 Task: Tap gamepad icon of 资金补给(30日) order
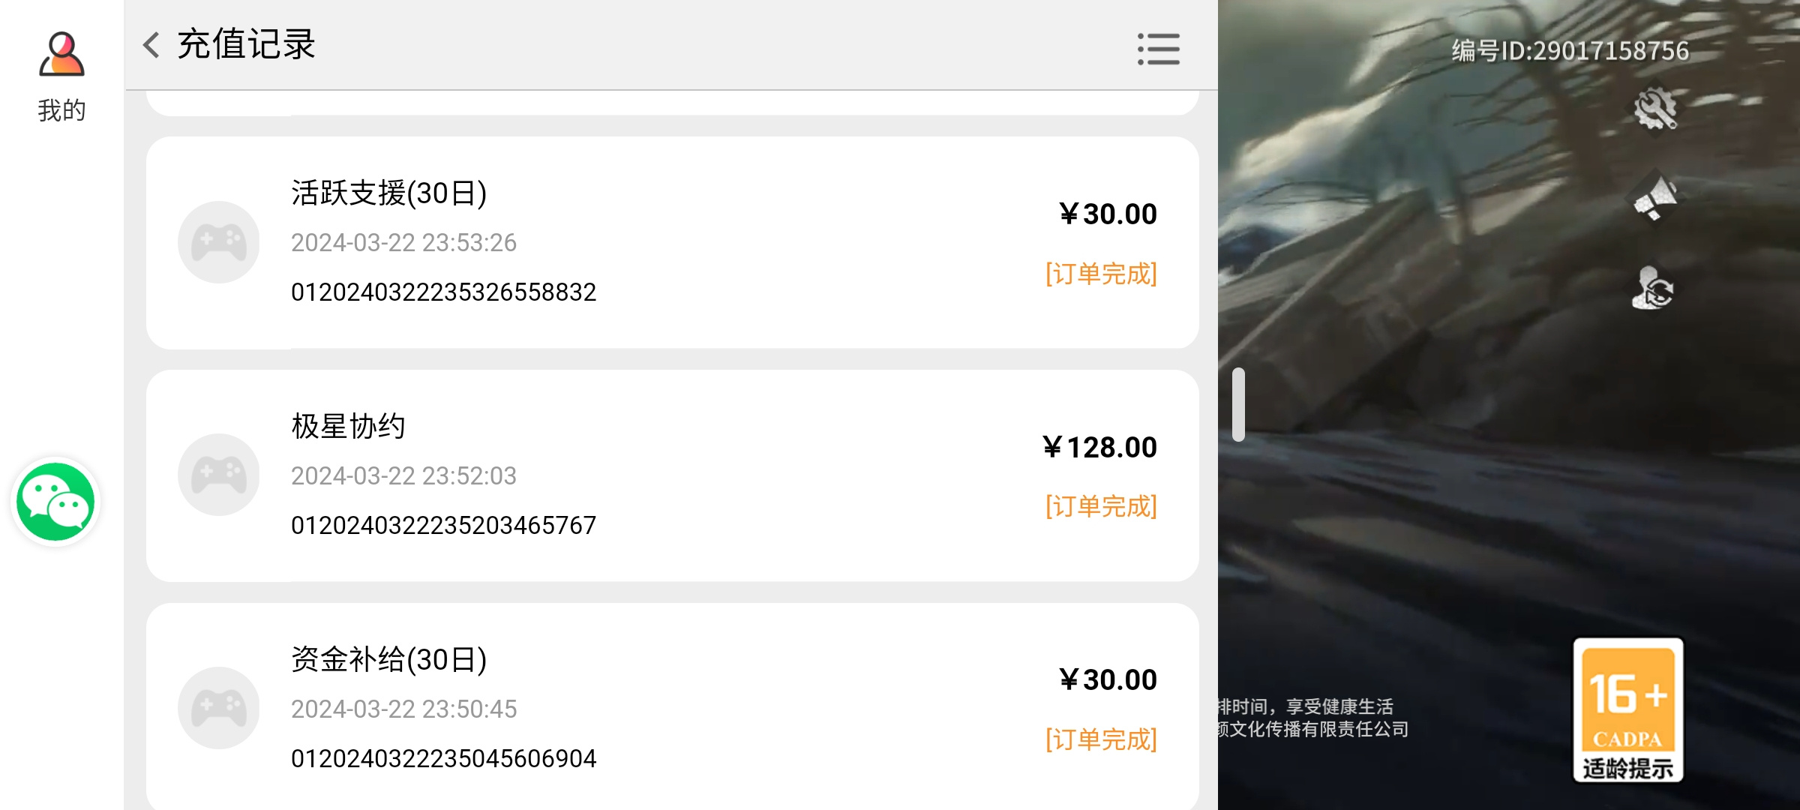[x=219, y=708]
